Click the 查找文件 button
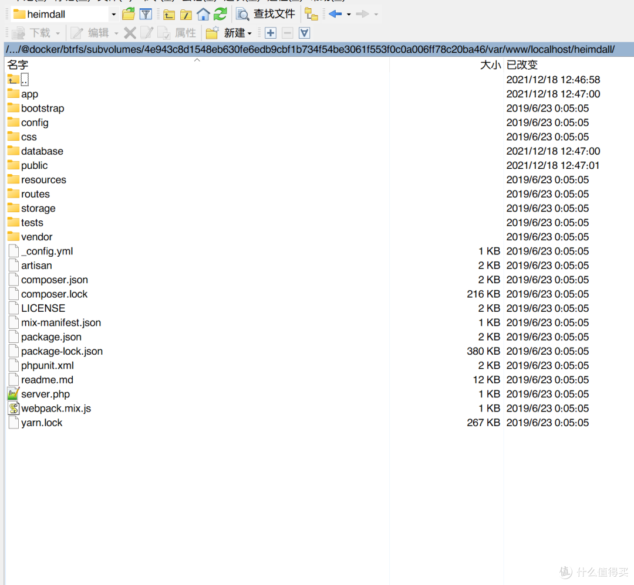Viewport: 634px width, 585px height. (266, 14)
